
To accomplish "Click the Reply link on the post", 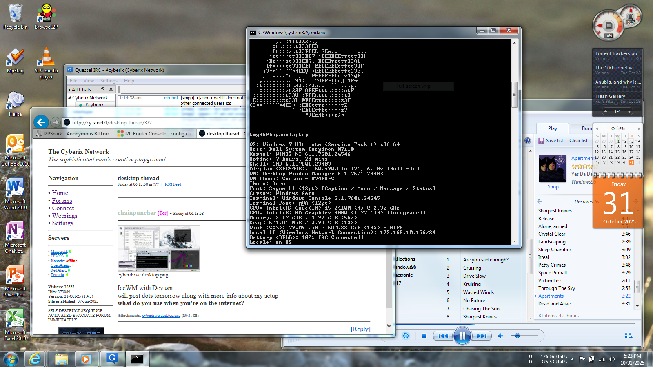I will coord(360,329).
